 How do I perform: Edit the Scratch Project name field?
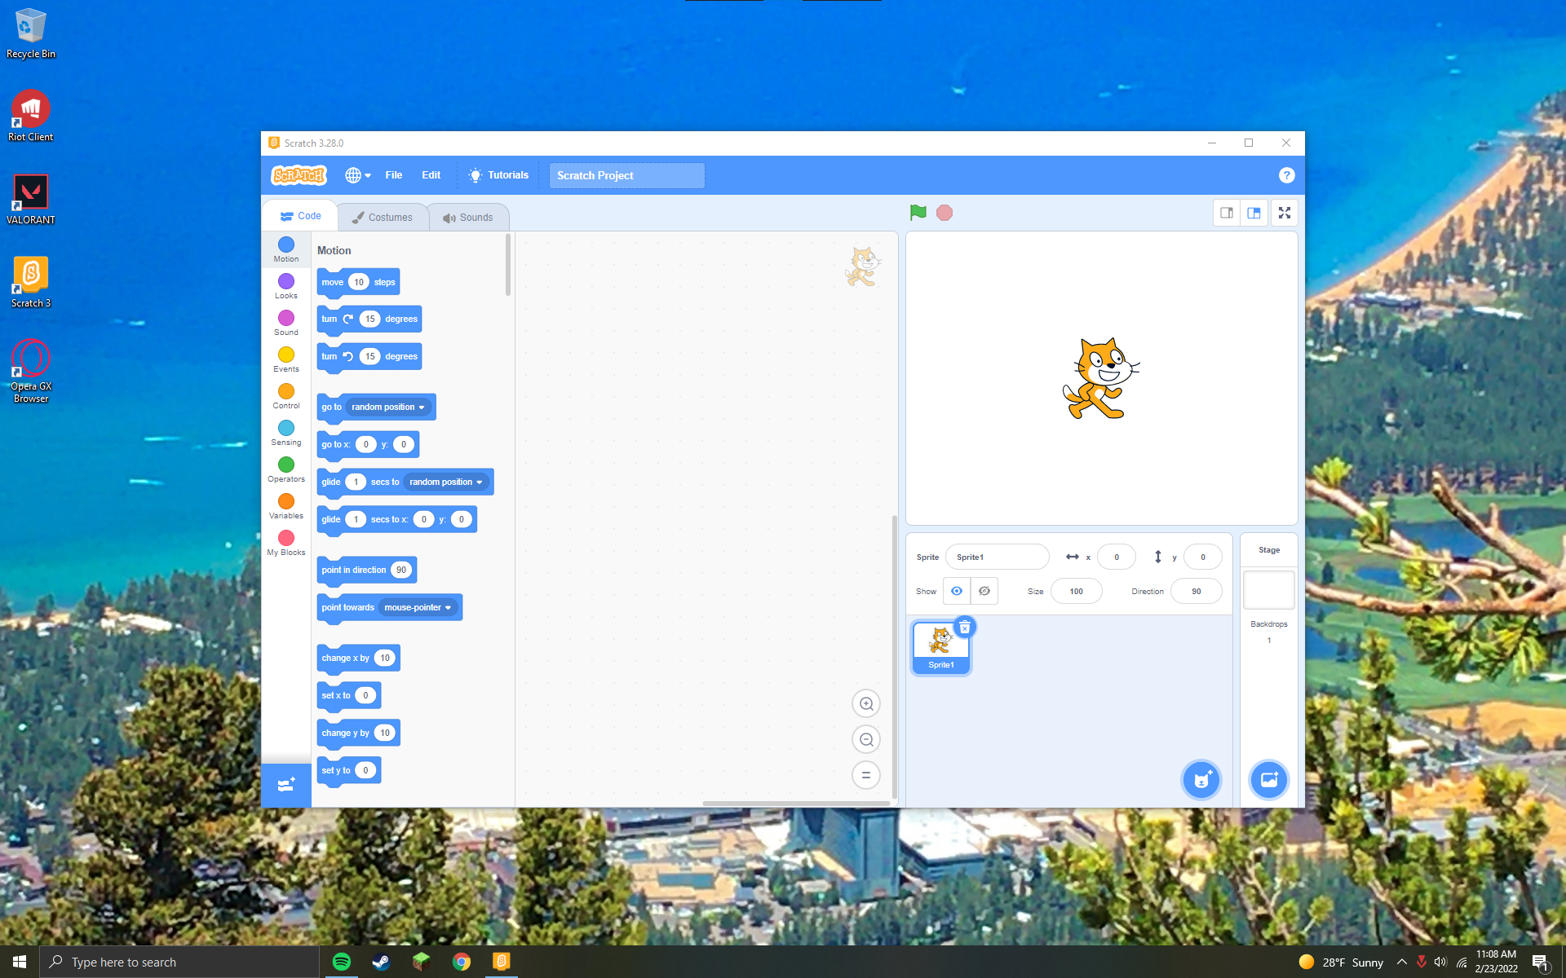(626, 174)
